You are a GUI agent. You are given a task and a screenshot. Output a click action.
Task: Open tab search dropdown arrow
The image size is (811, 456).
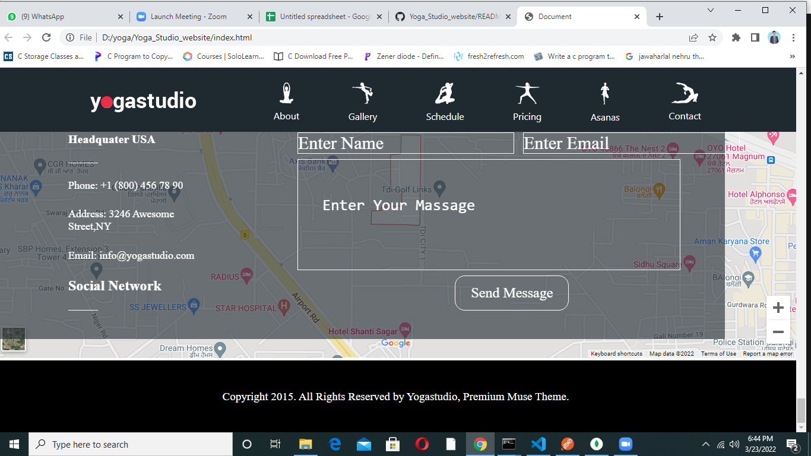(x=711, y=10)
